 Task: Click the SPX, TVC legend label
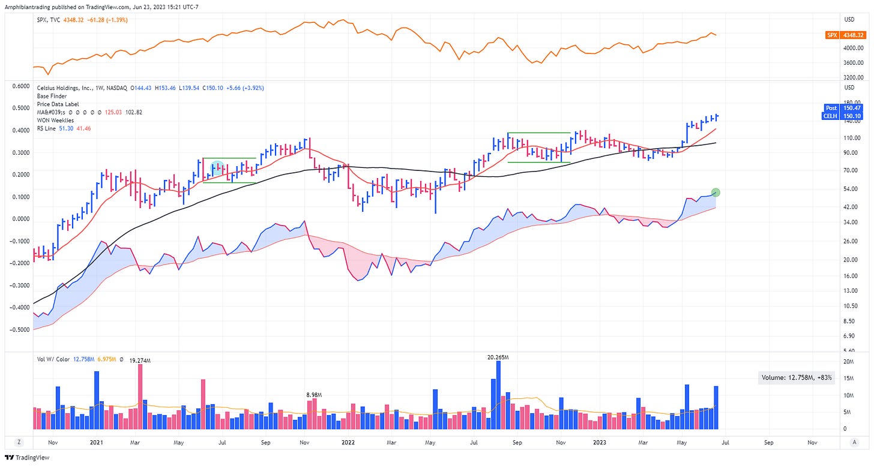pyautogui.click(x=50, y=20)
